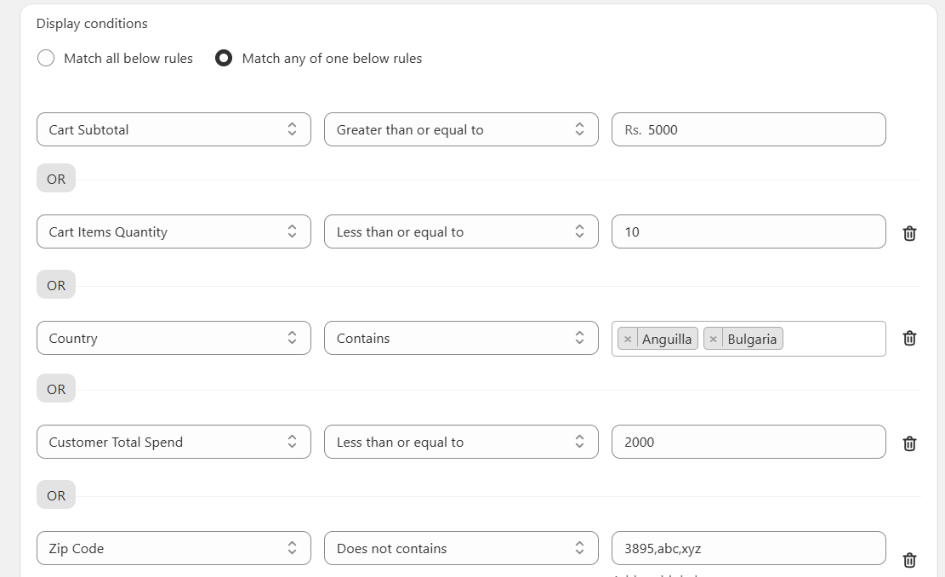Viewport: 945px width, 577px height.
Task: Remove Bulgaria tag from country list
Action: click(x=713, y=339)
